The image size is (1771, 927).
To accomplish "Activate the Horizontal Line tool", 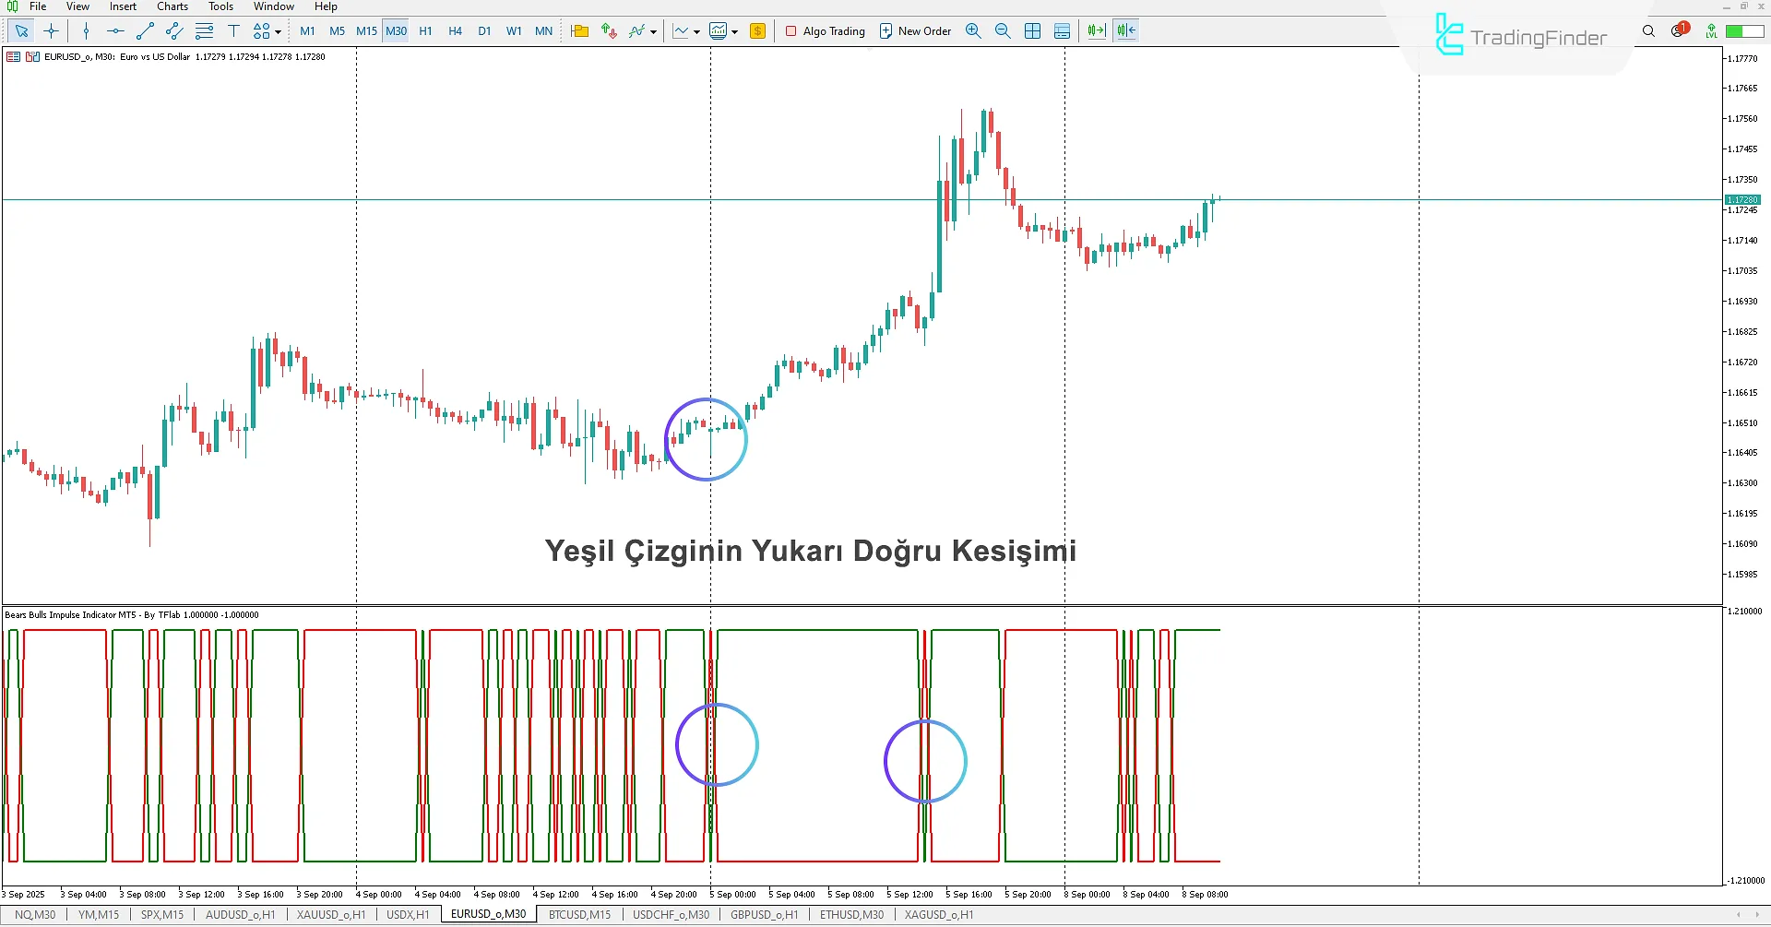I will (114, 30).
